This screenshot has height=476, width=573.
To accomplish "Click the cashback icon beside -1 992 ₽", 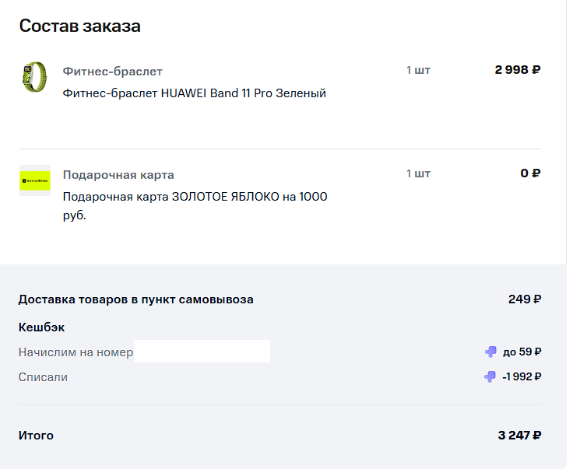I will point(490,377).
